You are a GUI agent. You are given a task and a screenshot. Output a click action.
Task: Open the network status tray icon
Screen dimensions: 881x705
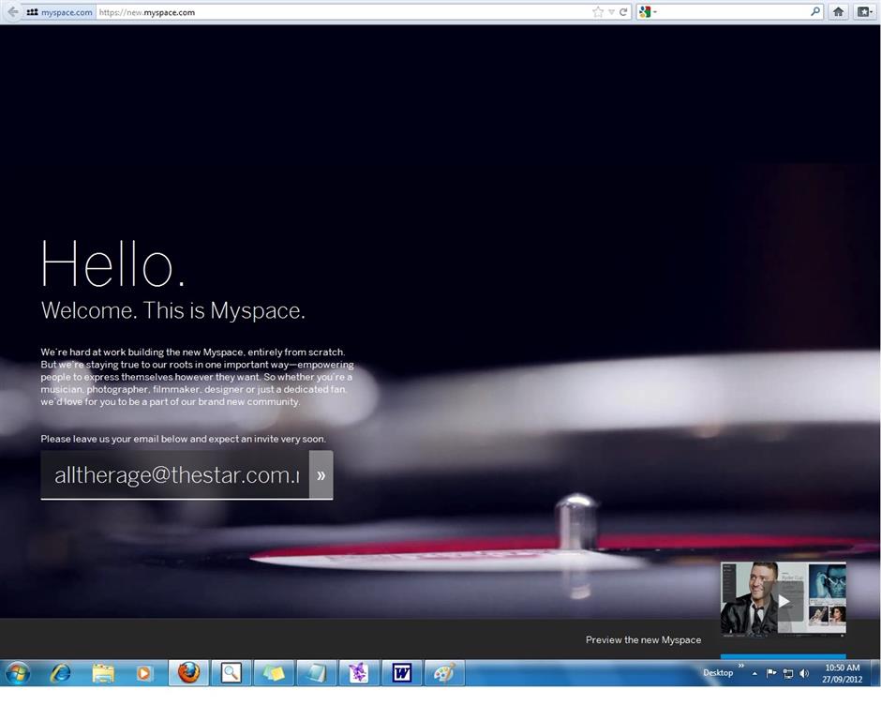(x=787, y=673)
